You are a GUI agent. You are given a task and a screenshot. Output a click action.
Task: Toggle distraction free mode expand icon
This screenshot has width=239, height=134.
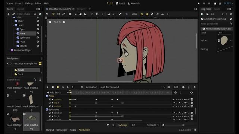point(196,9)
